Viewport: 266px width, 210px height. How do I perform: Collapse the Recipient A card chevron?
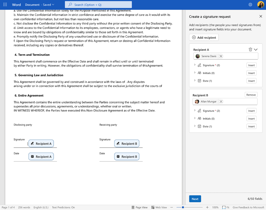click(x=256, y=49)
